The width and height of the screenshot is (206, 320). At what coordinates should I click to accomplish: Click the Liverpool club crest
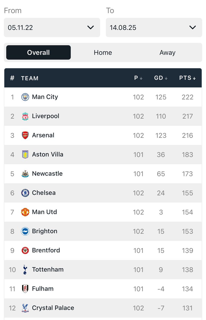[x=25, y=116]
